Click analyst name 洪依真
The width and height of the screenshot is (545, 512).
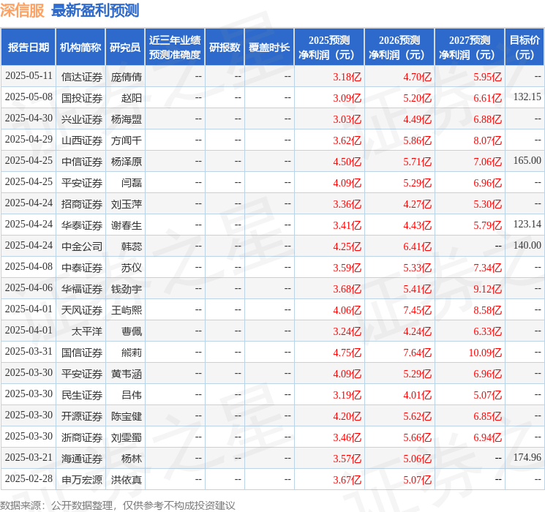tap(127, 480)
